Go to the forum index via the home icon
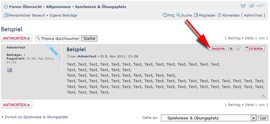 6,7
